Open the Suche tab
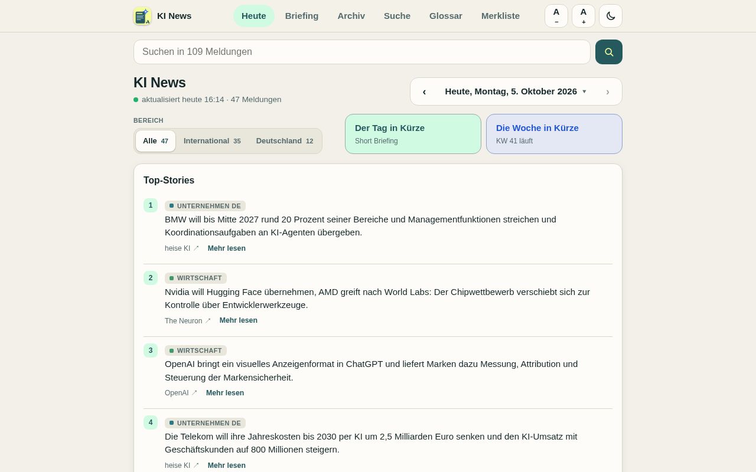The image size is (756, 472). pos(397,16)
